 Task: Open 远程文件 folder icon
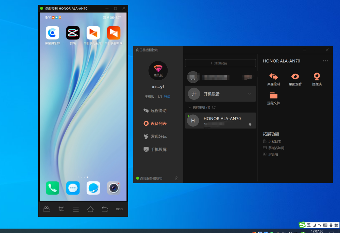click(273, 98)
